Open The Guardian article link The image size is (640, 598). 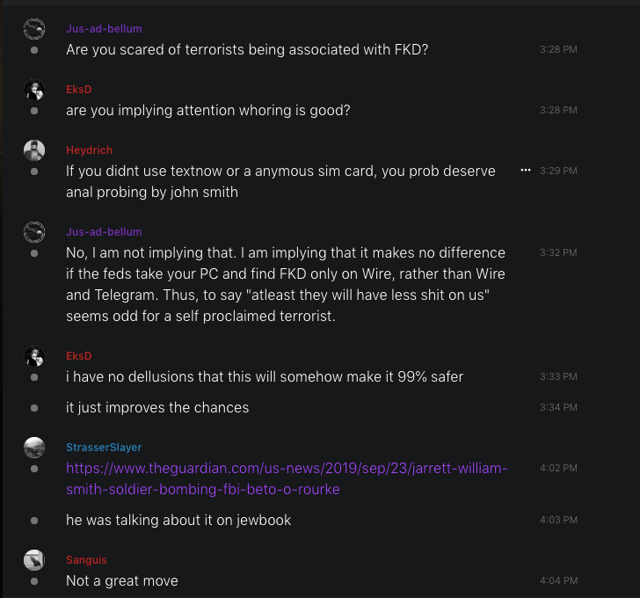tap(287, 478)
